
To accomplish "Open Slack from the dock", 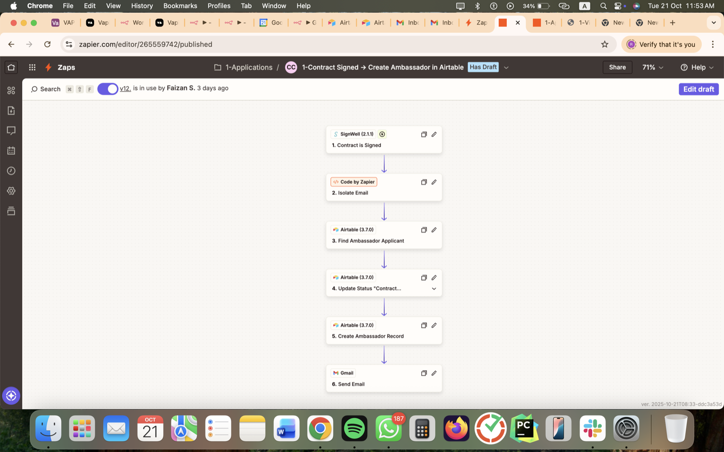I will (592, 428).
